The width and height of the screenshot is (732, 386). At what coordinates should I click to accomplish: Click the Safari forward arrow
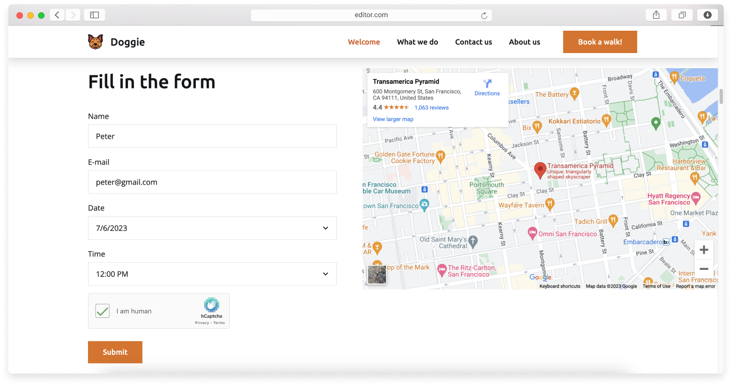[73, 15]
